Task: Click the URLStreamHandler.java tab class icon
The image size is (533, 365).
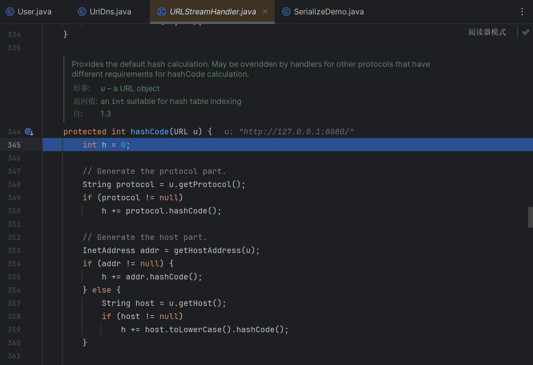Action: tap(162, 12)
